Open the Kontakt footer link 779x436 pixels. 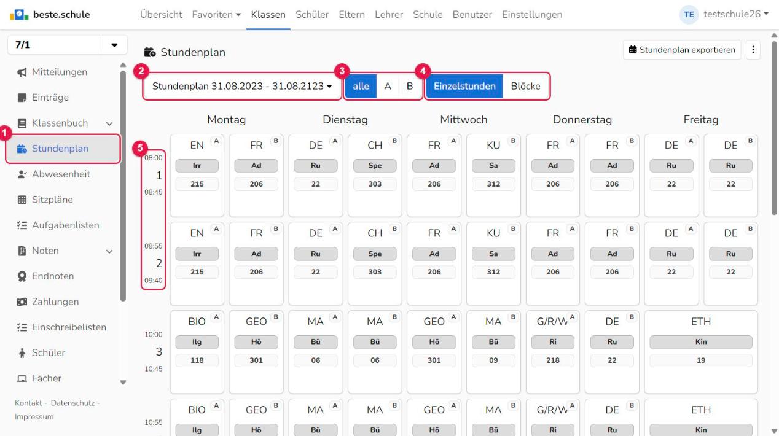coord(28,403)
